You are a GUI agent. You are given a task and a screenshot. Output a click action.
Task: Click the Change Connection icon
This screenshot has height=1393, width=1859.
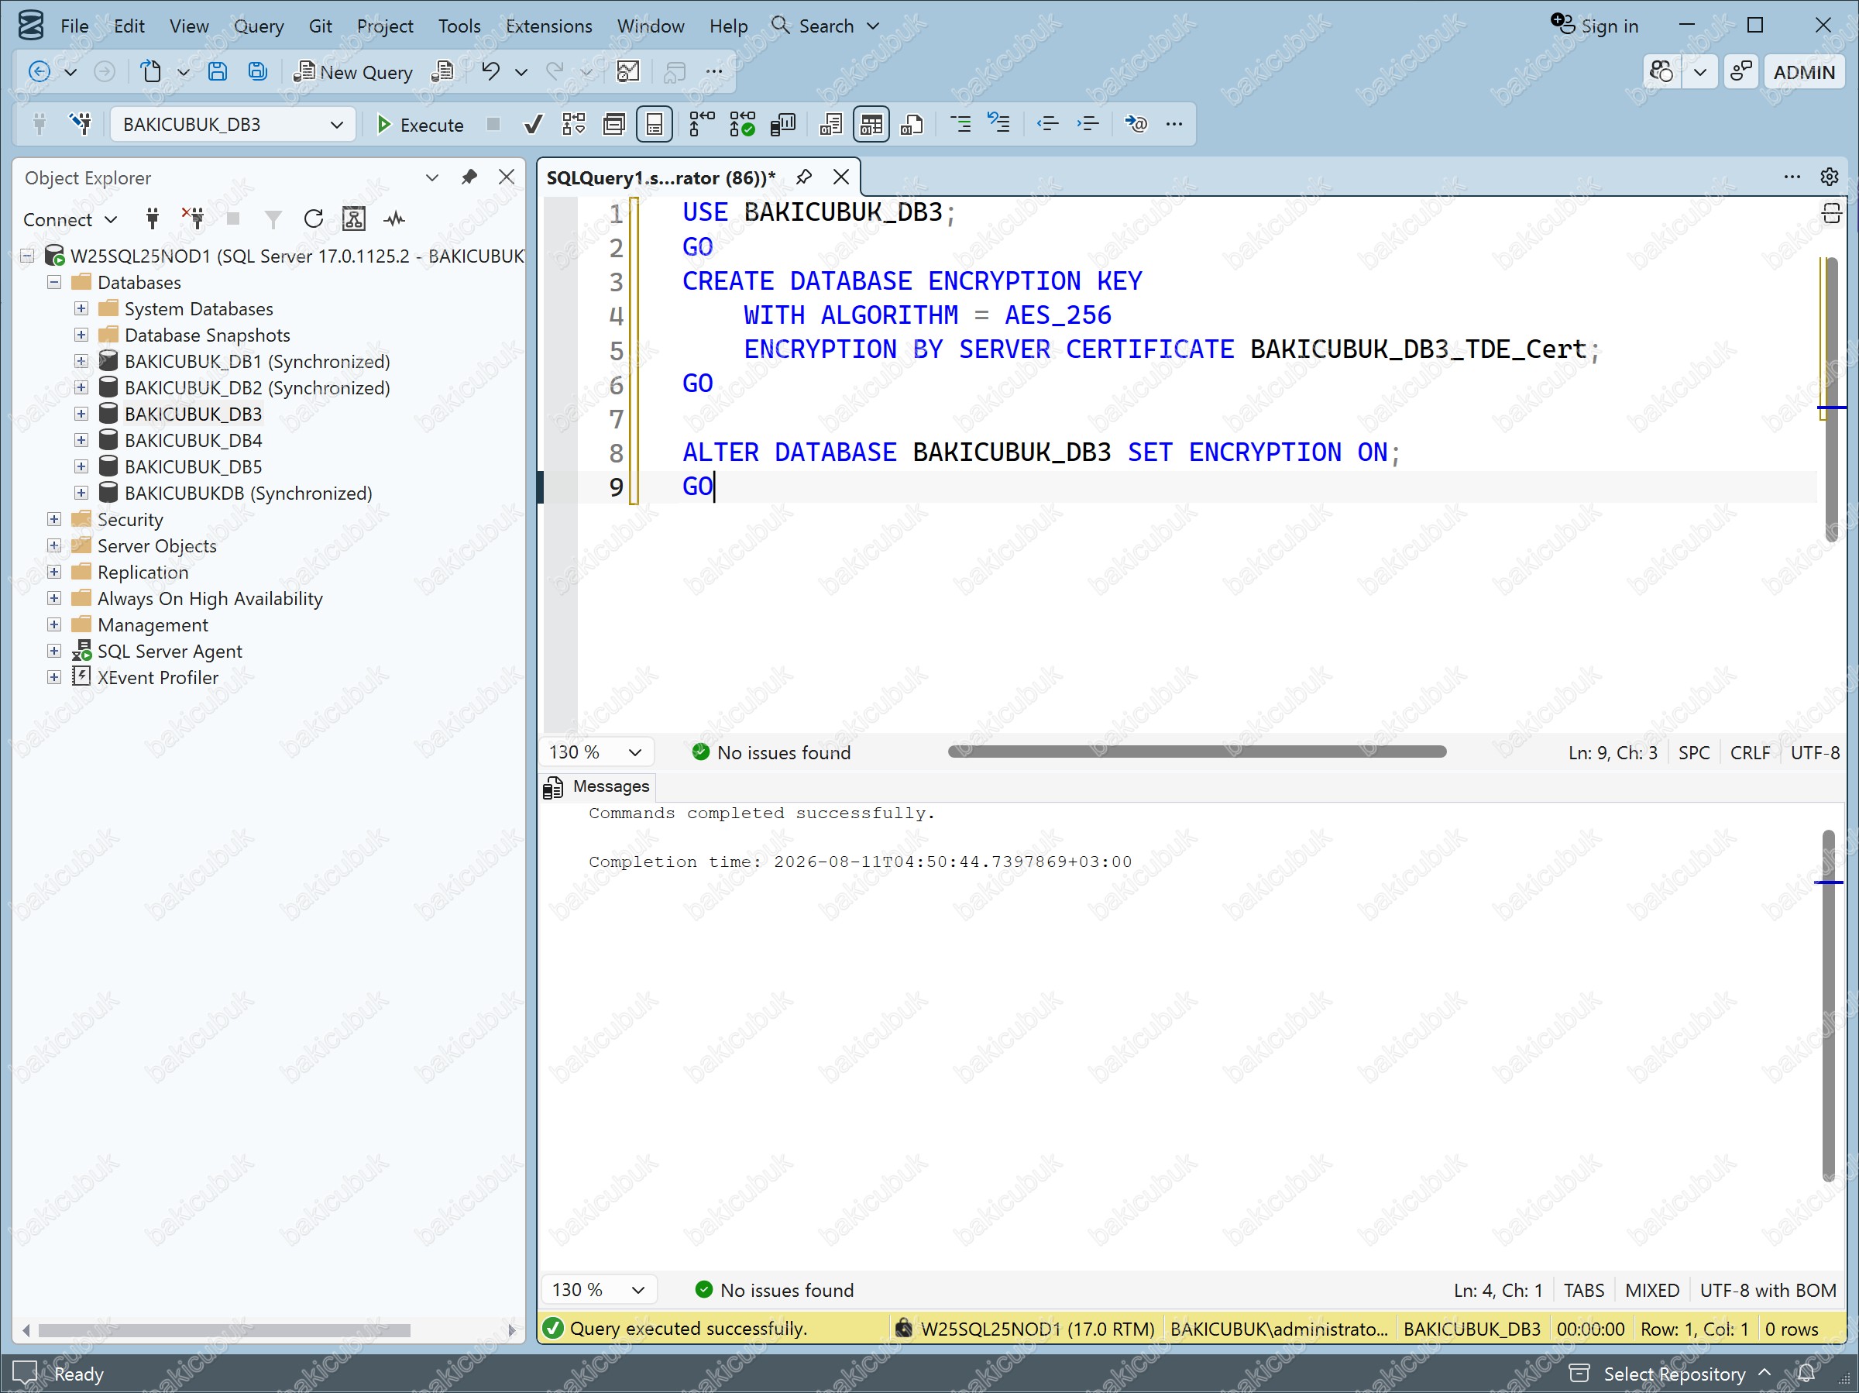(x=81, y=125)
